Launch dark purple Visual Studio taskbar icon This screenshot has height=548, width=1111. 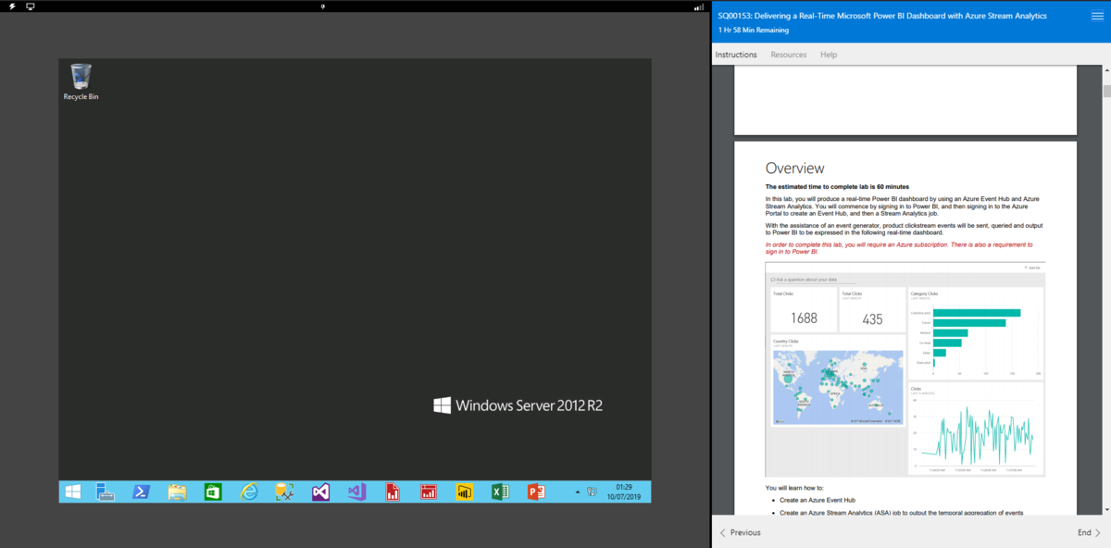coord(320,492)
